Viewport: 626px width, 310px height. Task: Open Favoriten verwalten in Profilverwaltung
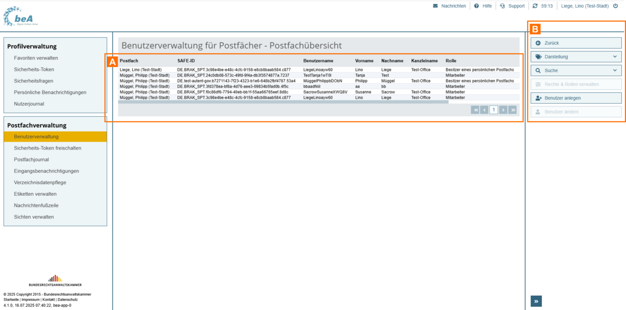[36, 58]
